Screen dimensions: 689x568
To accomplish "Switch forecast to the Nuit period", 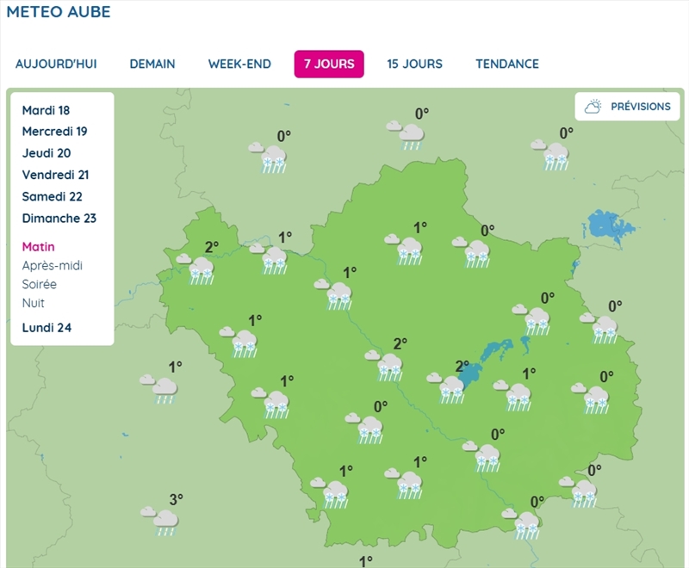I will pyautogui.click(x=33, y=304).
